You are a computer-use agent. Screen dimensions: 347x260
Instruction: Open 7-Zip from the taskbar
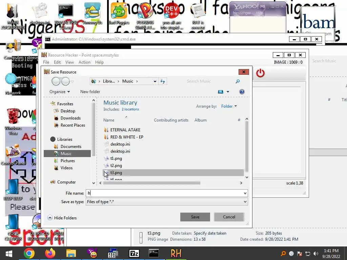tap(134, 253)
